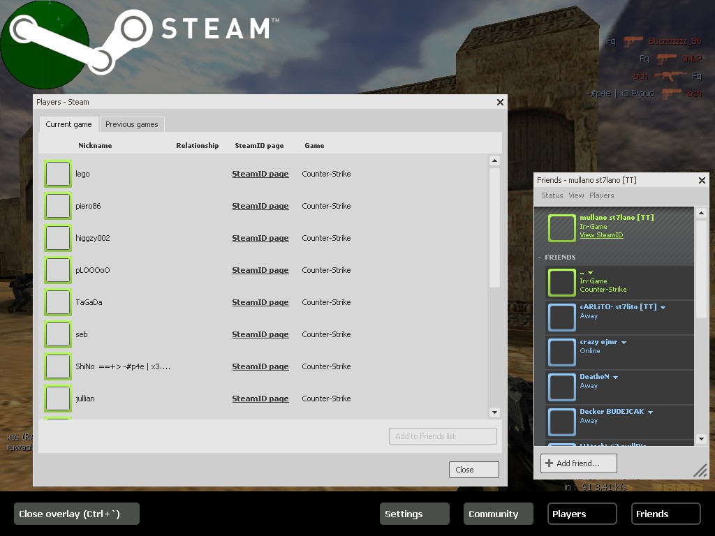Click TaGaDa's avatar icon
The height and width of the screenshot is (536, 715).
(x=58, y=302)
